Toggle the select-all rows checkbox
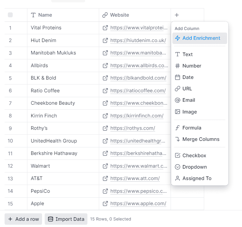This screenshot has width=242, height=227. [10, 15]
